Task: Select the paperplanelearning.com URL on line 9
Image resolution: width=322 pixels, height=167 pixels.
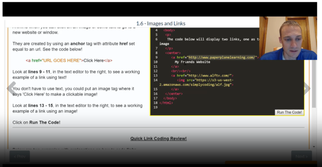Action: (x=222, y=57)
